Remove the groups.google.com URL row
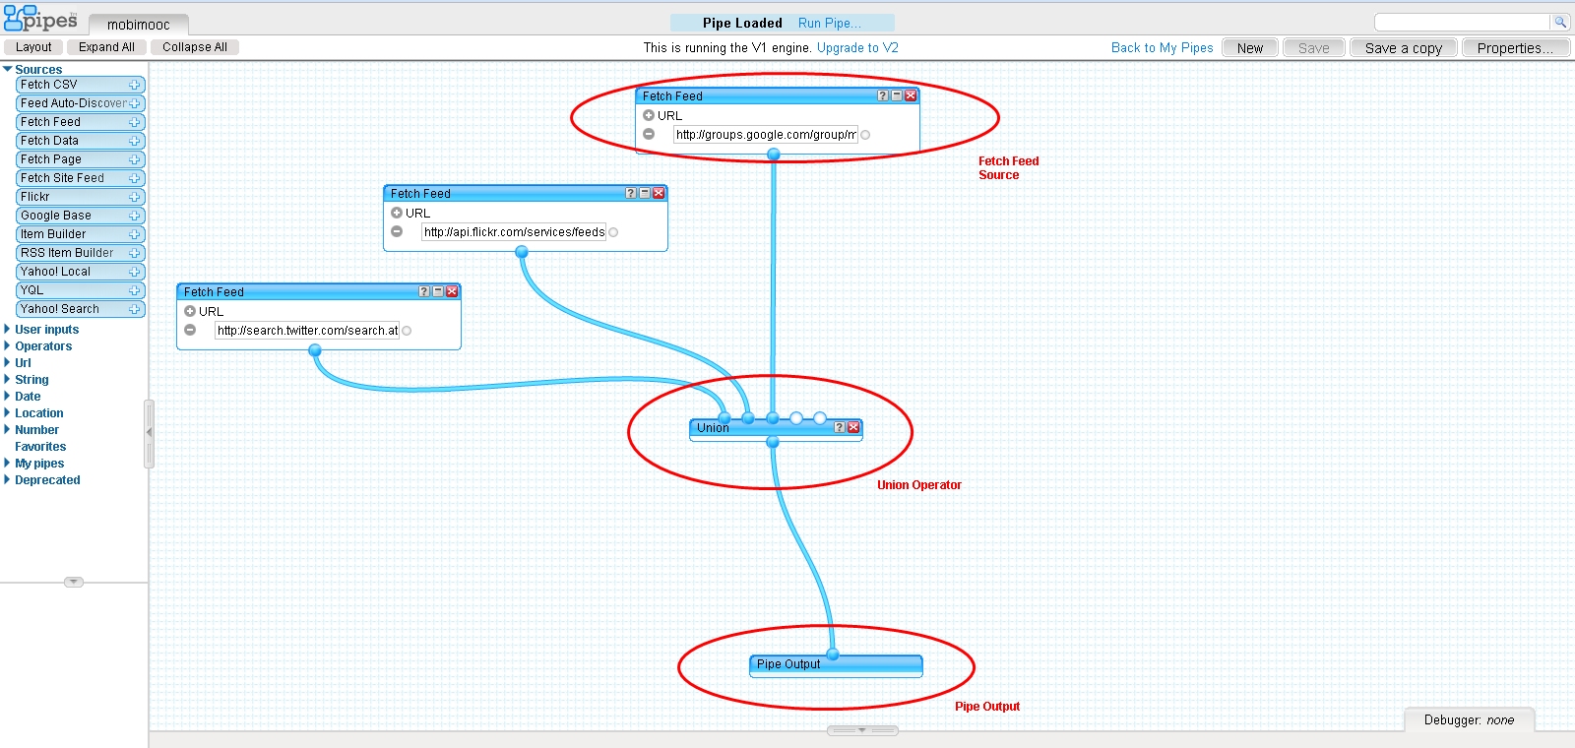Viewport: 1575px width, 748px height. [x=649, y=134]
